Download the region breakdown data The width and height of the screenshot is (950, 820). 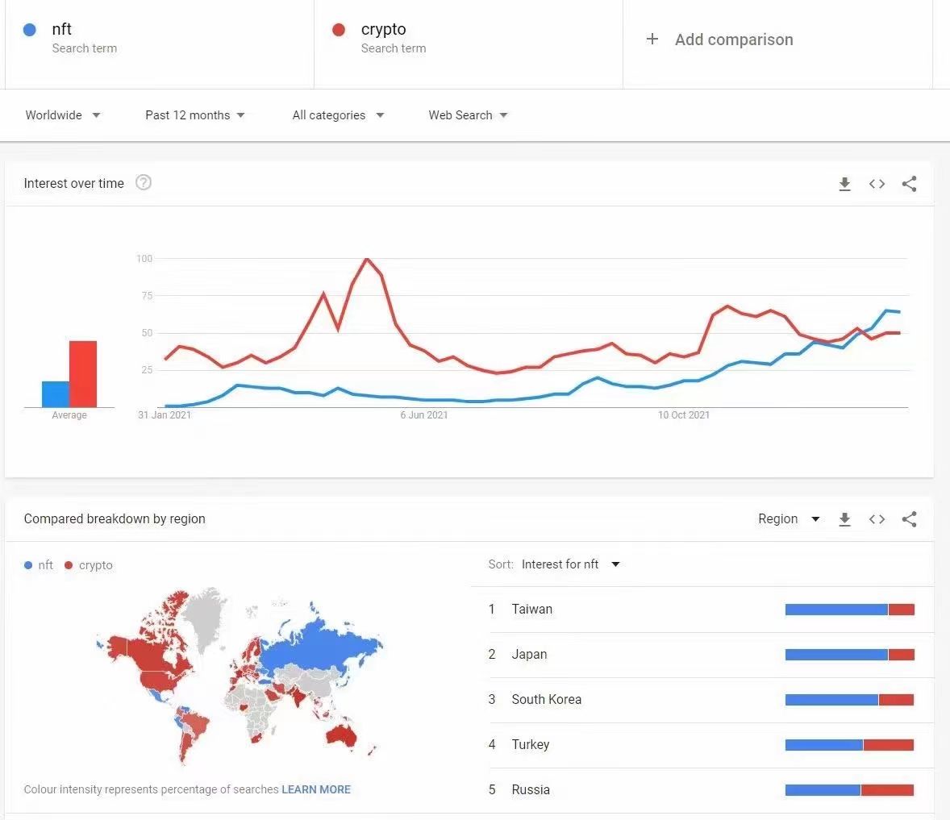tap(844, 519)
